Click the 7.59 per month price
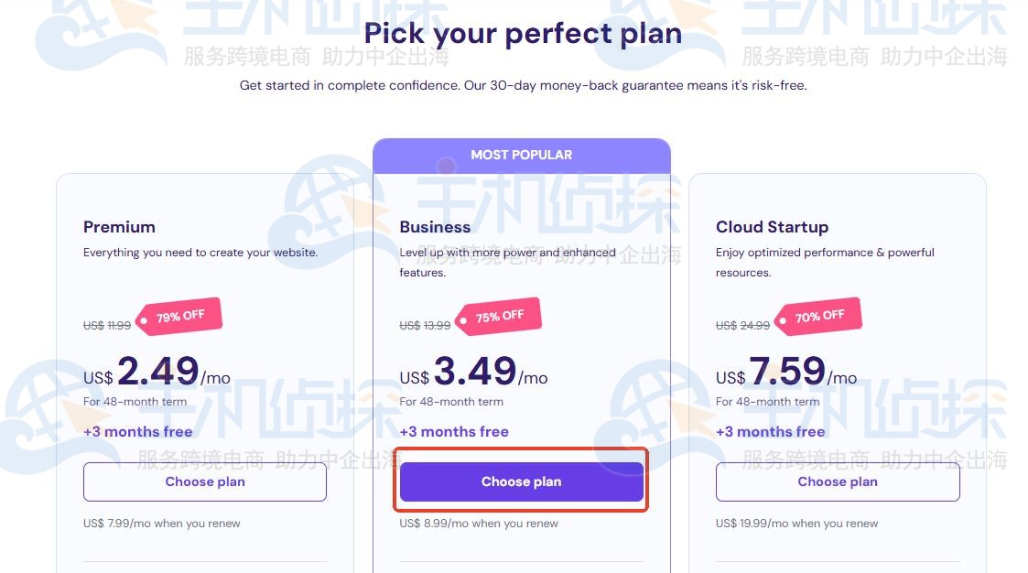This screenshot has width=1028, height=573. coord(789,372)
